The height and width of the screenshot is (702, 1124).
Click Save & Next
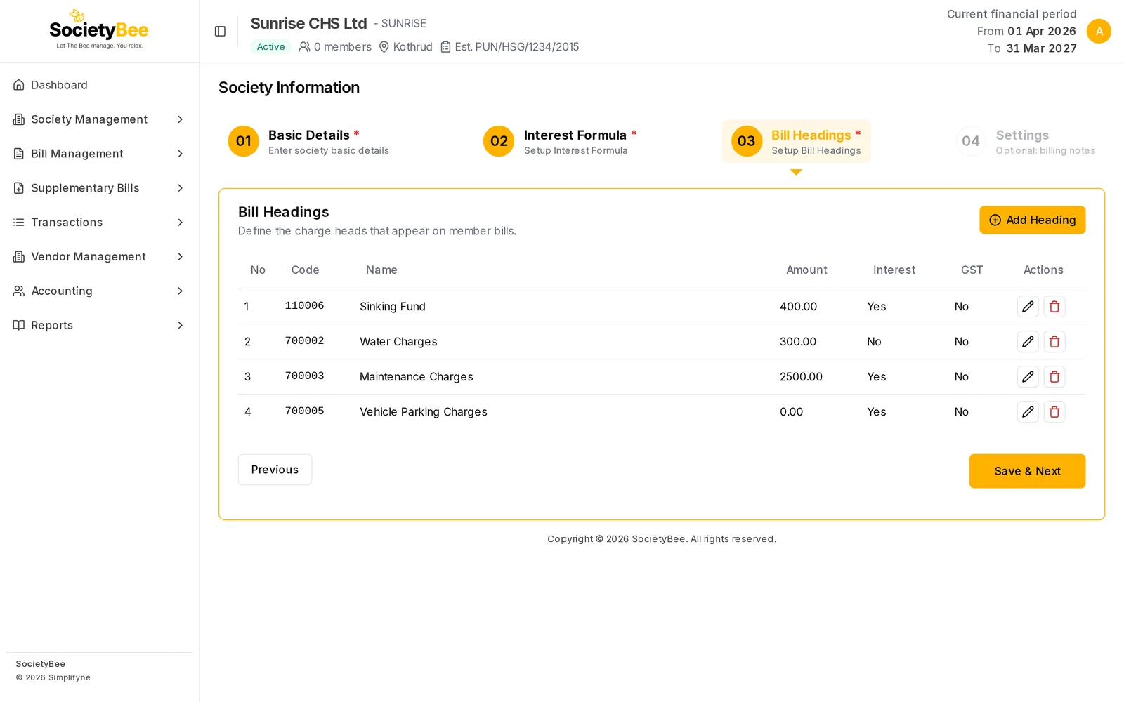pyautogui.click(x=1027, y=471)
